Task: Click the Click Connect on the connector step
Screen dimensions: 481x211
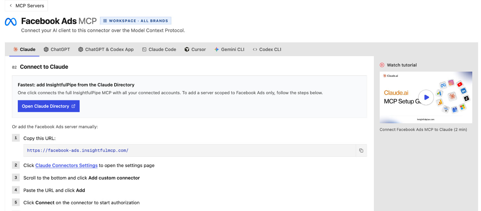Action: pos(82,203)
